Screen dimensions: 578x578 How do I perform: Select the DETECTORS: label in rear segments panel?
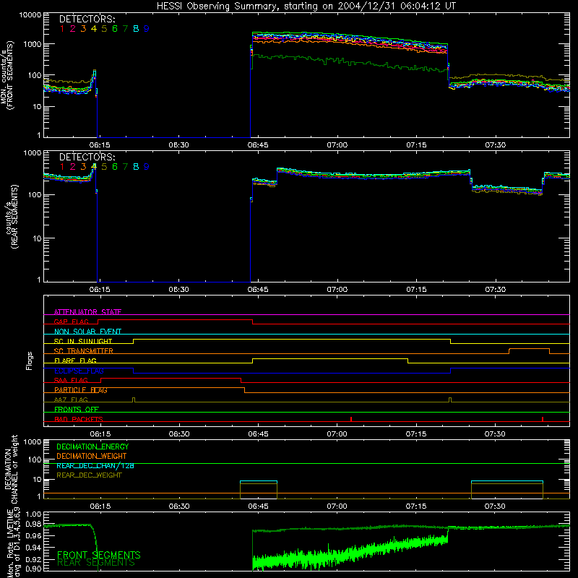[87, 157]
